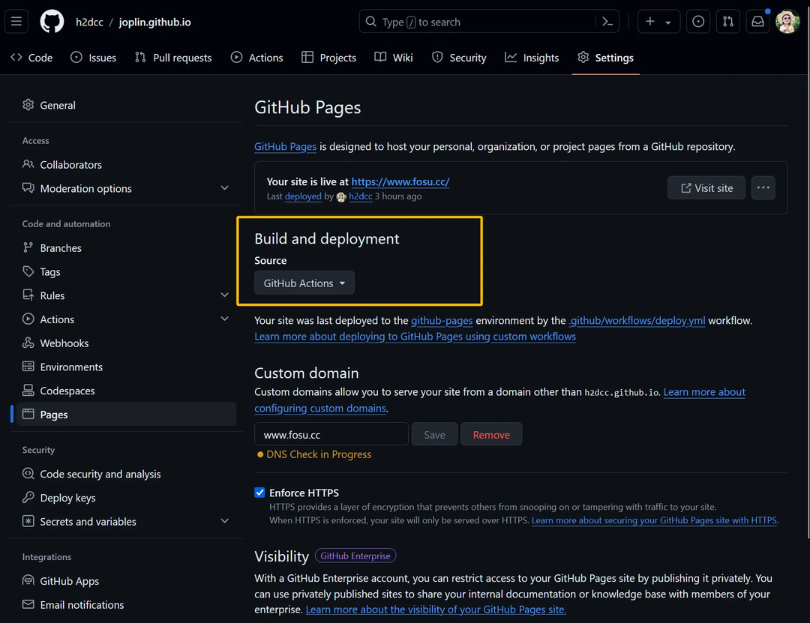Open Deploy keys settings
The image size is (810, 623).
click(67, 497)
